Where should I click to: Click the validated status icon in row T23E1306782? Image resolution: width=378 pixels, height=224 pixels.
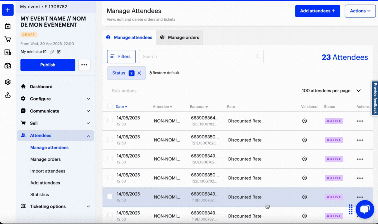304,121
